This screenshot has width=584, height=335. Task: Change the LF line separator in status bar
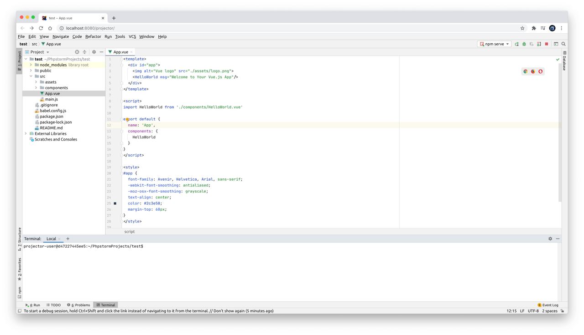point(522,311)
